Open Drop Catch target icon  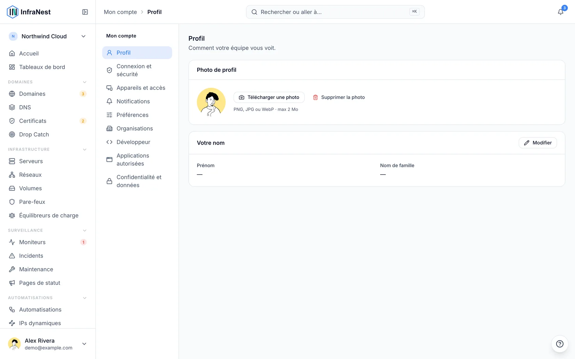(x=12, y=134)
